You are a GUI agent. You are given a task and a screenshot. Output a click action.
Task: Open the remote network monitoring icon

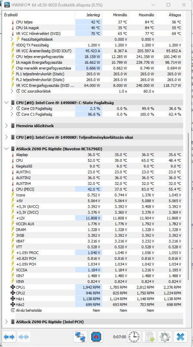point(80,337)
